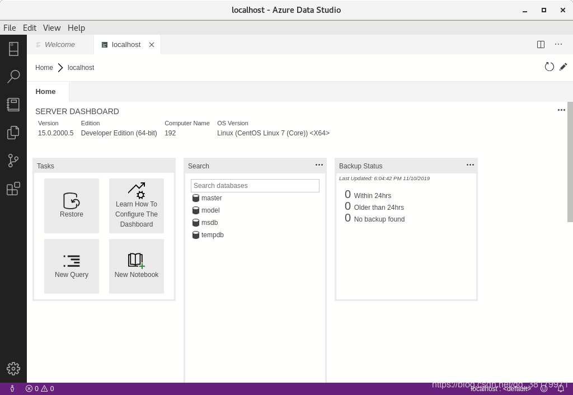The width and height of the screenshot is (573, 395).
Task: Click the Home breadcrumb link
Action: pos(44,68)
